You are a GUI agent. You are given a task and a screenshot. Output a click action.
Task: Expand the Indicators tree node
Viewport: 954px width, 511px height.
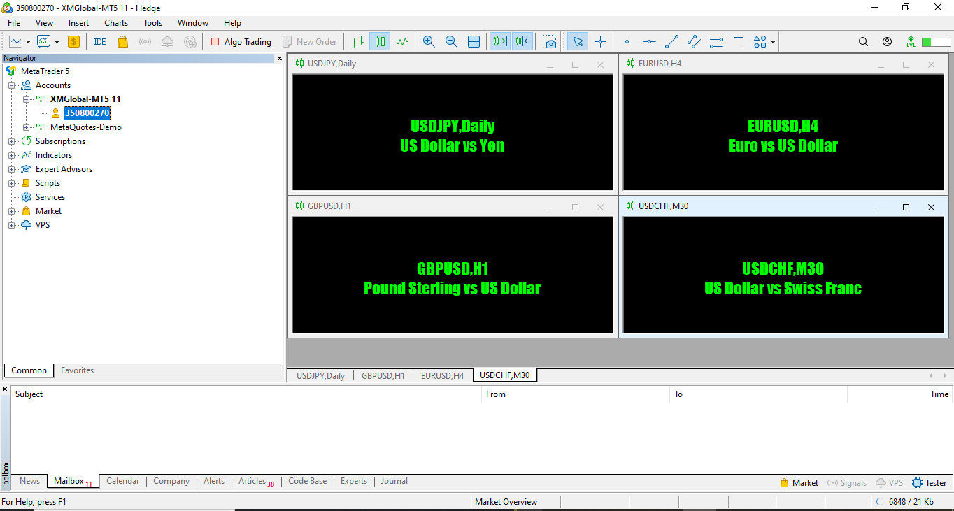[x=11, y=155]
